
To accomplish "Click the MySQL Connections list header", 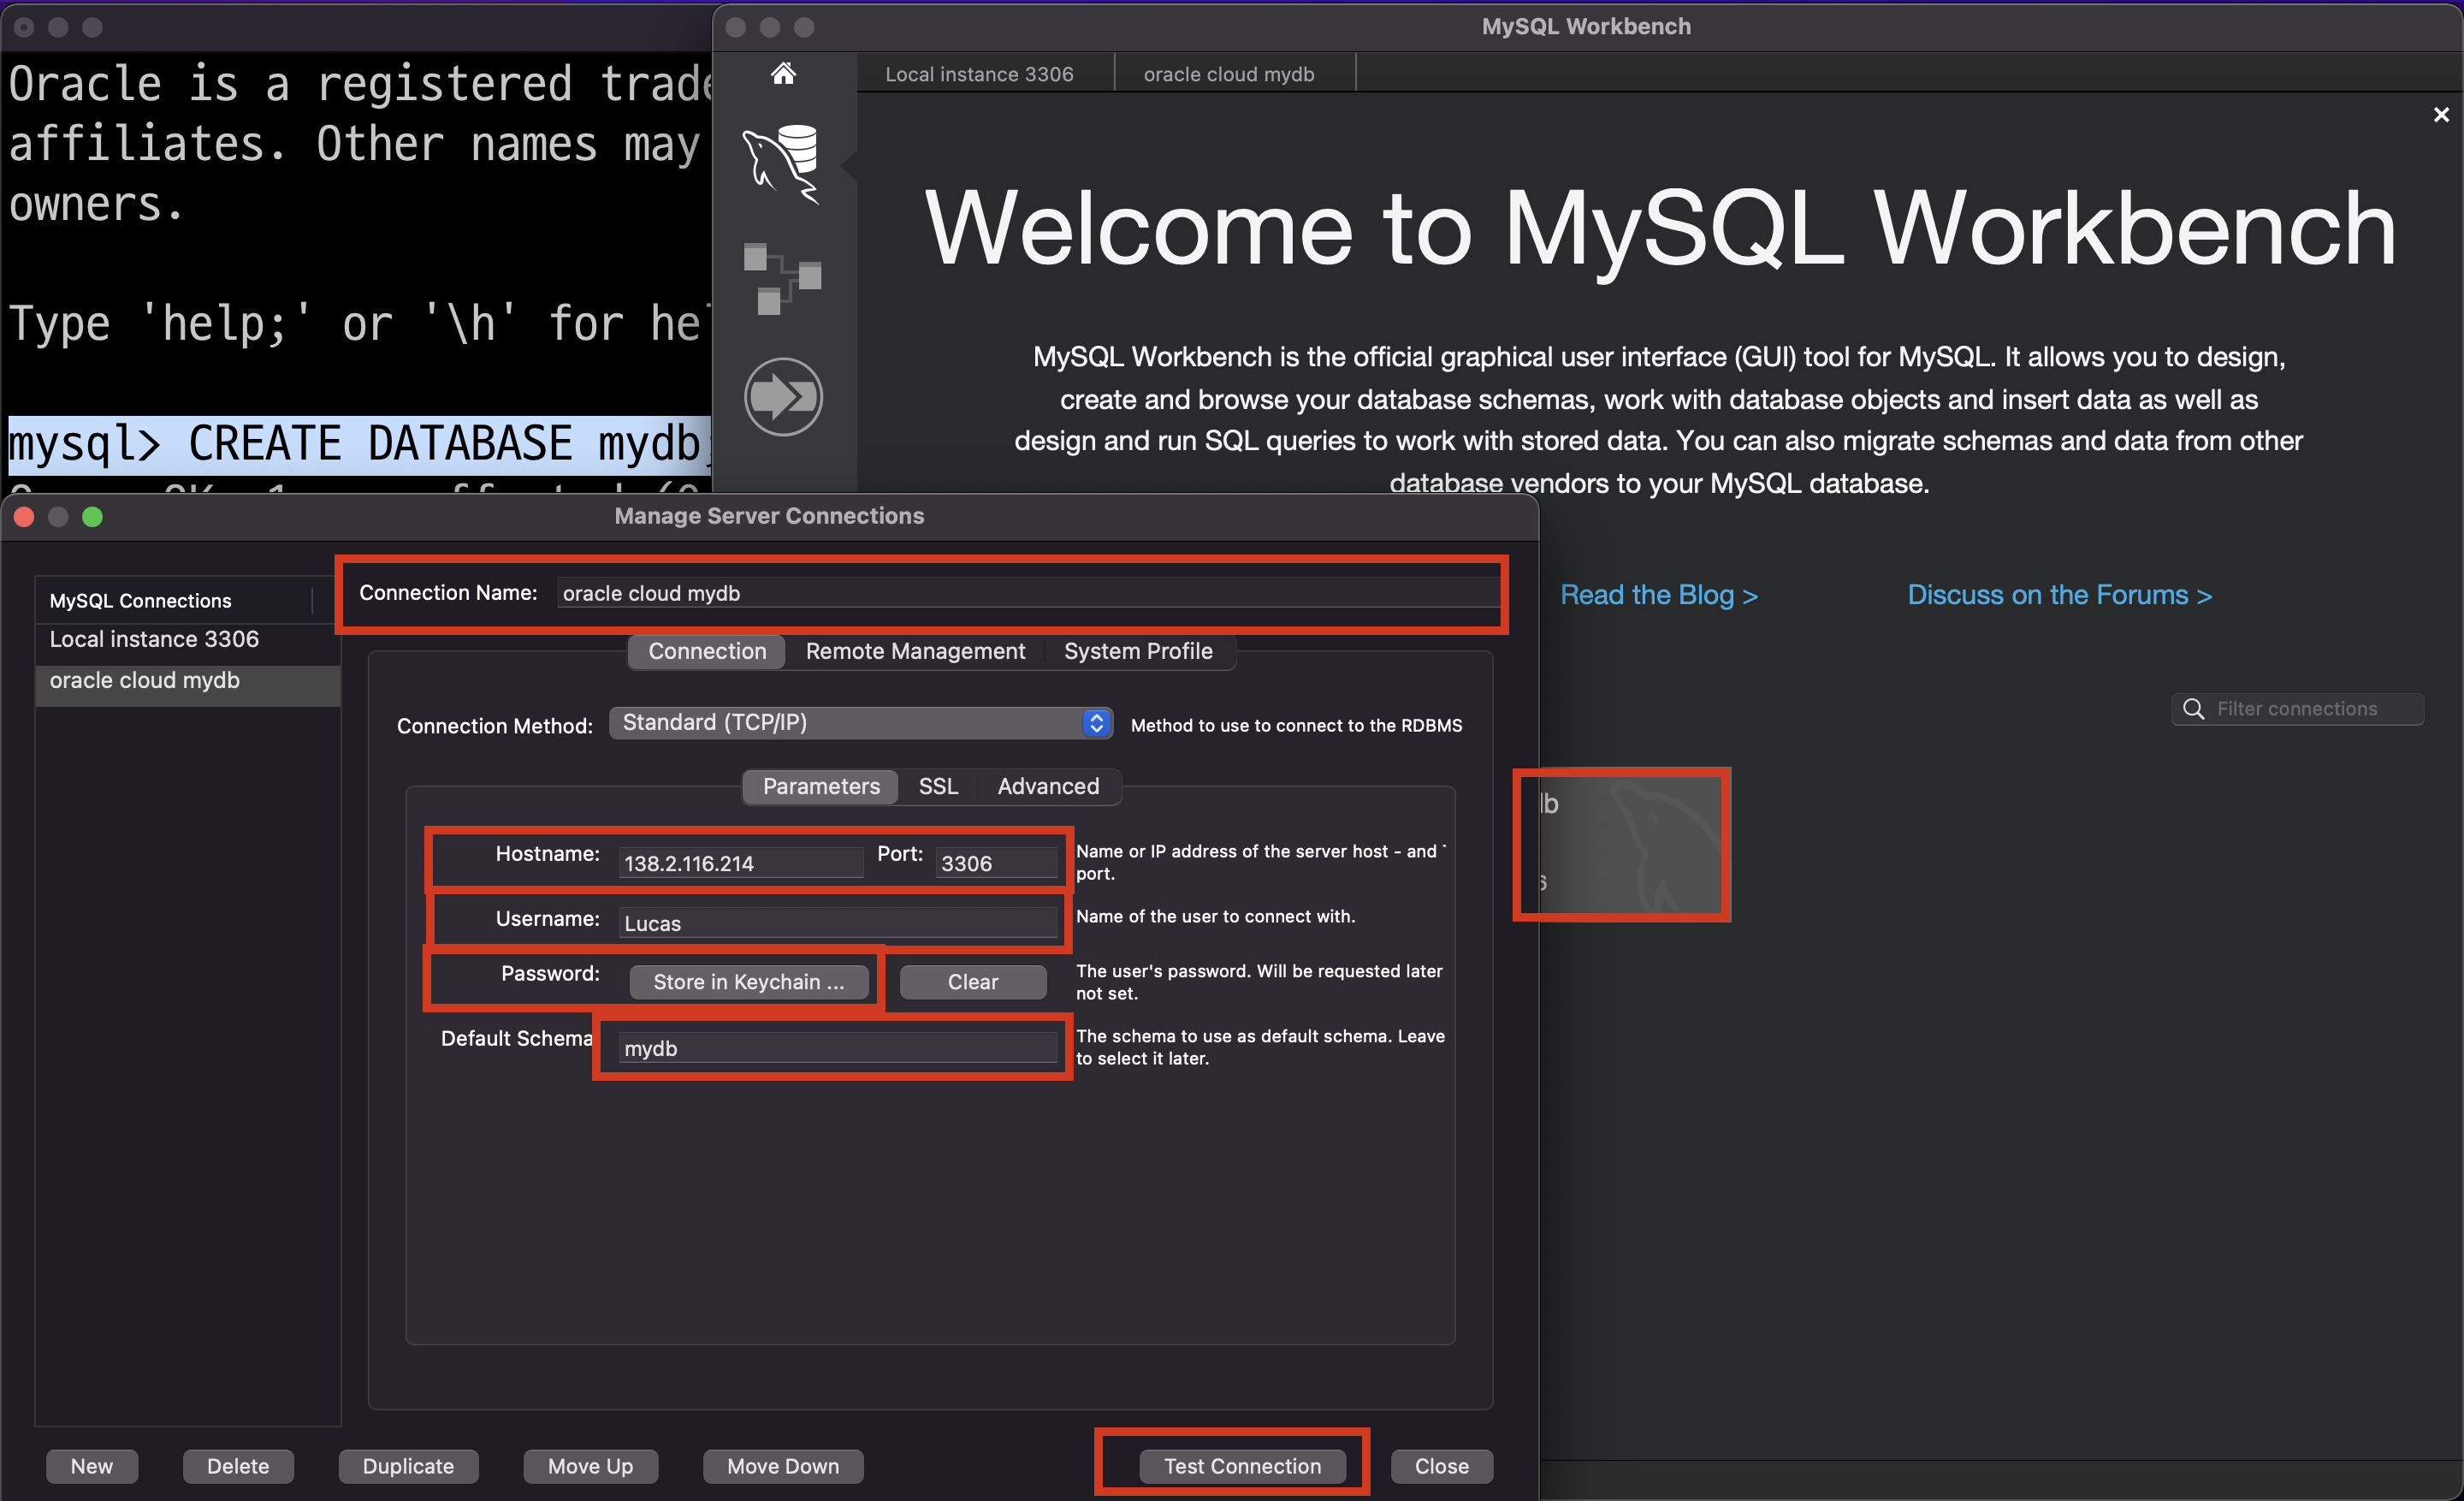I will pos(174,601).
